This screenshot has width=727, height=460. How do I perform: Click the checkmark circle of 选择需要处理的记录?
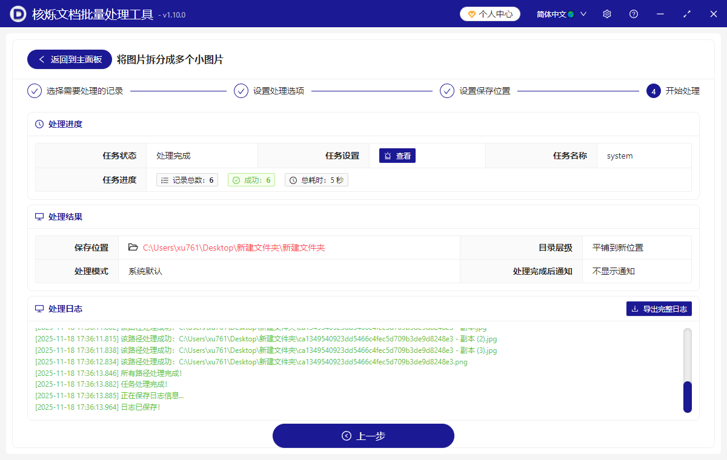coord(35,91)
